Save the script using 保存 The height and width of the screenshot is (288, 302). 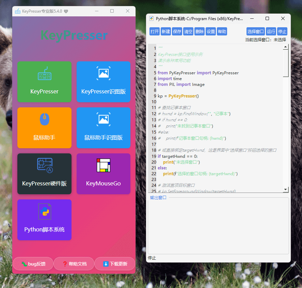pos(177,32)
